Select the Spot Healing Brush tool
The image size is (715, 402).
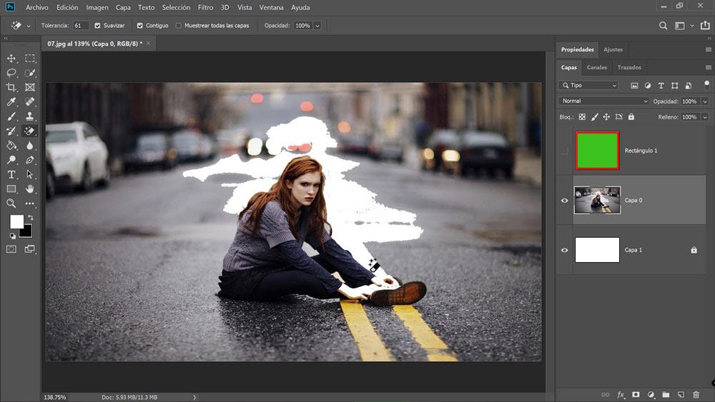[x=29, y=102]
